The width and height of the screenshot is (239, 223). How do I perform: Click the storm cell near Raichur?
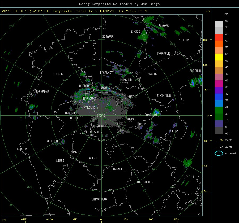pyautogui.click(x=193, y=83)
